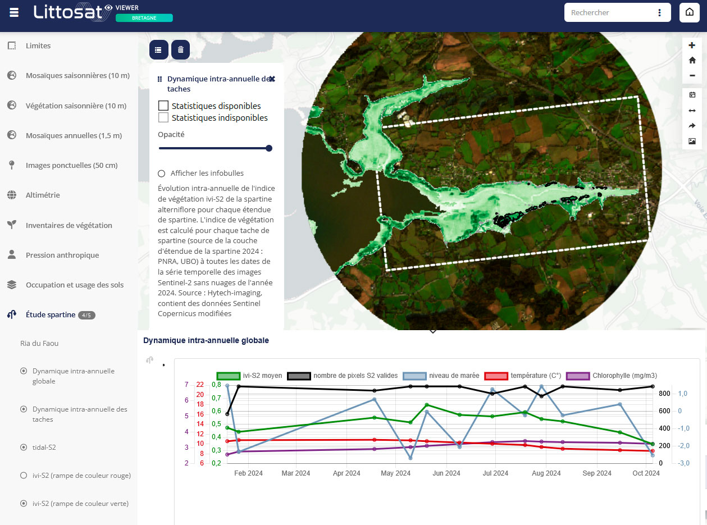The height and width of the screenshot is (525, 707).
Task: Click the image export map icon
Action: (692, 141)
